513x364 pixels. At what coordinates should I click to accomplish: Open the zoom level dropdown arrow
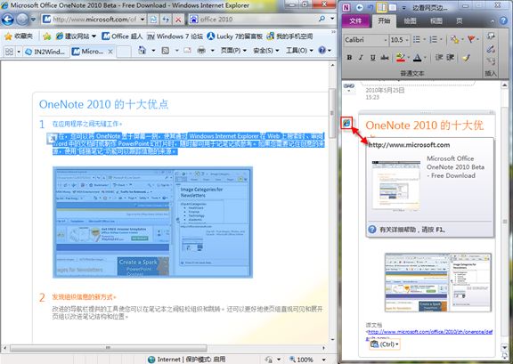[323, 360]
